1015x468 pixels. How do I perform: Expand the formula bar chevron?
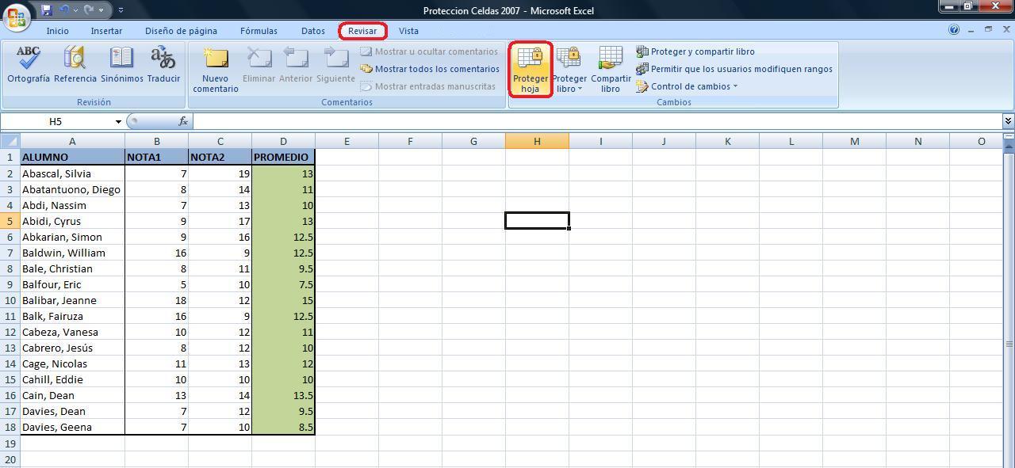tap(1008, 121)
